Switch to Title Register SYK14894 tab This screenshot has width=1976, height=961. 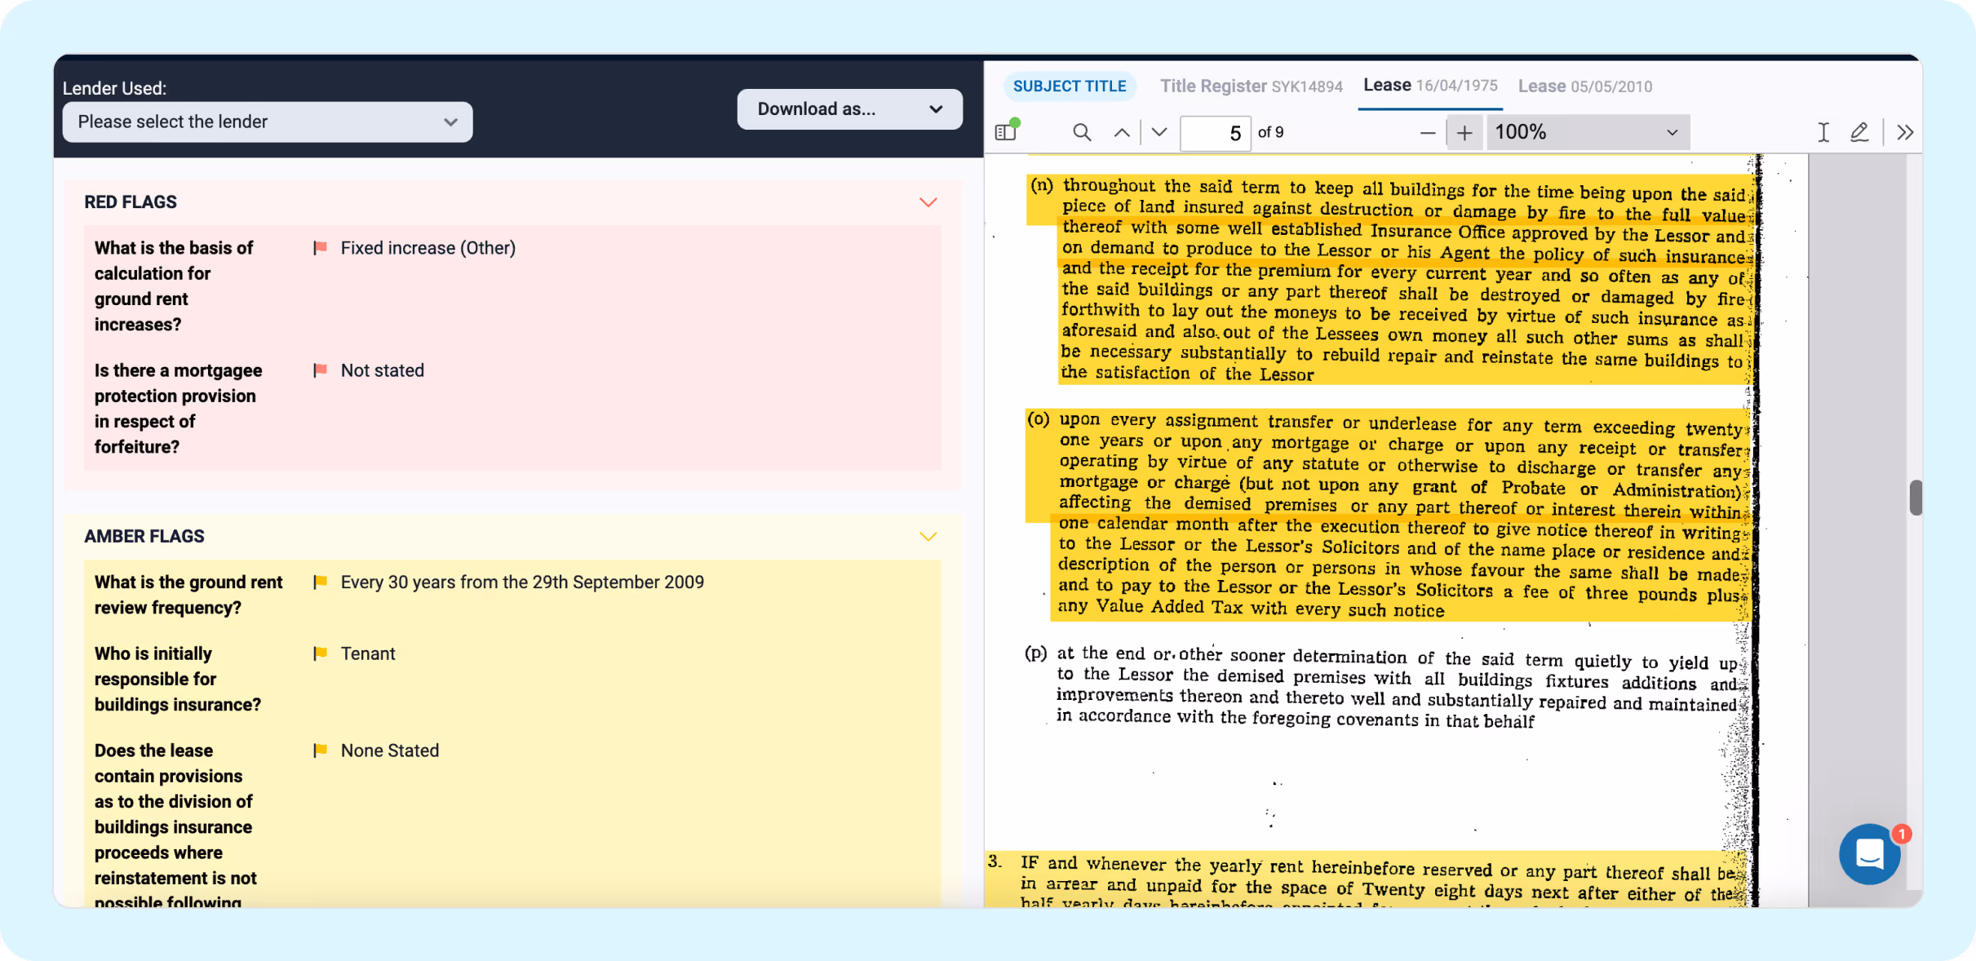tap(1251, 86)
